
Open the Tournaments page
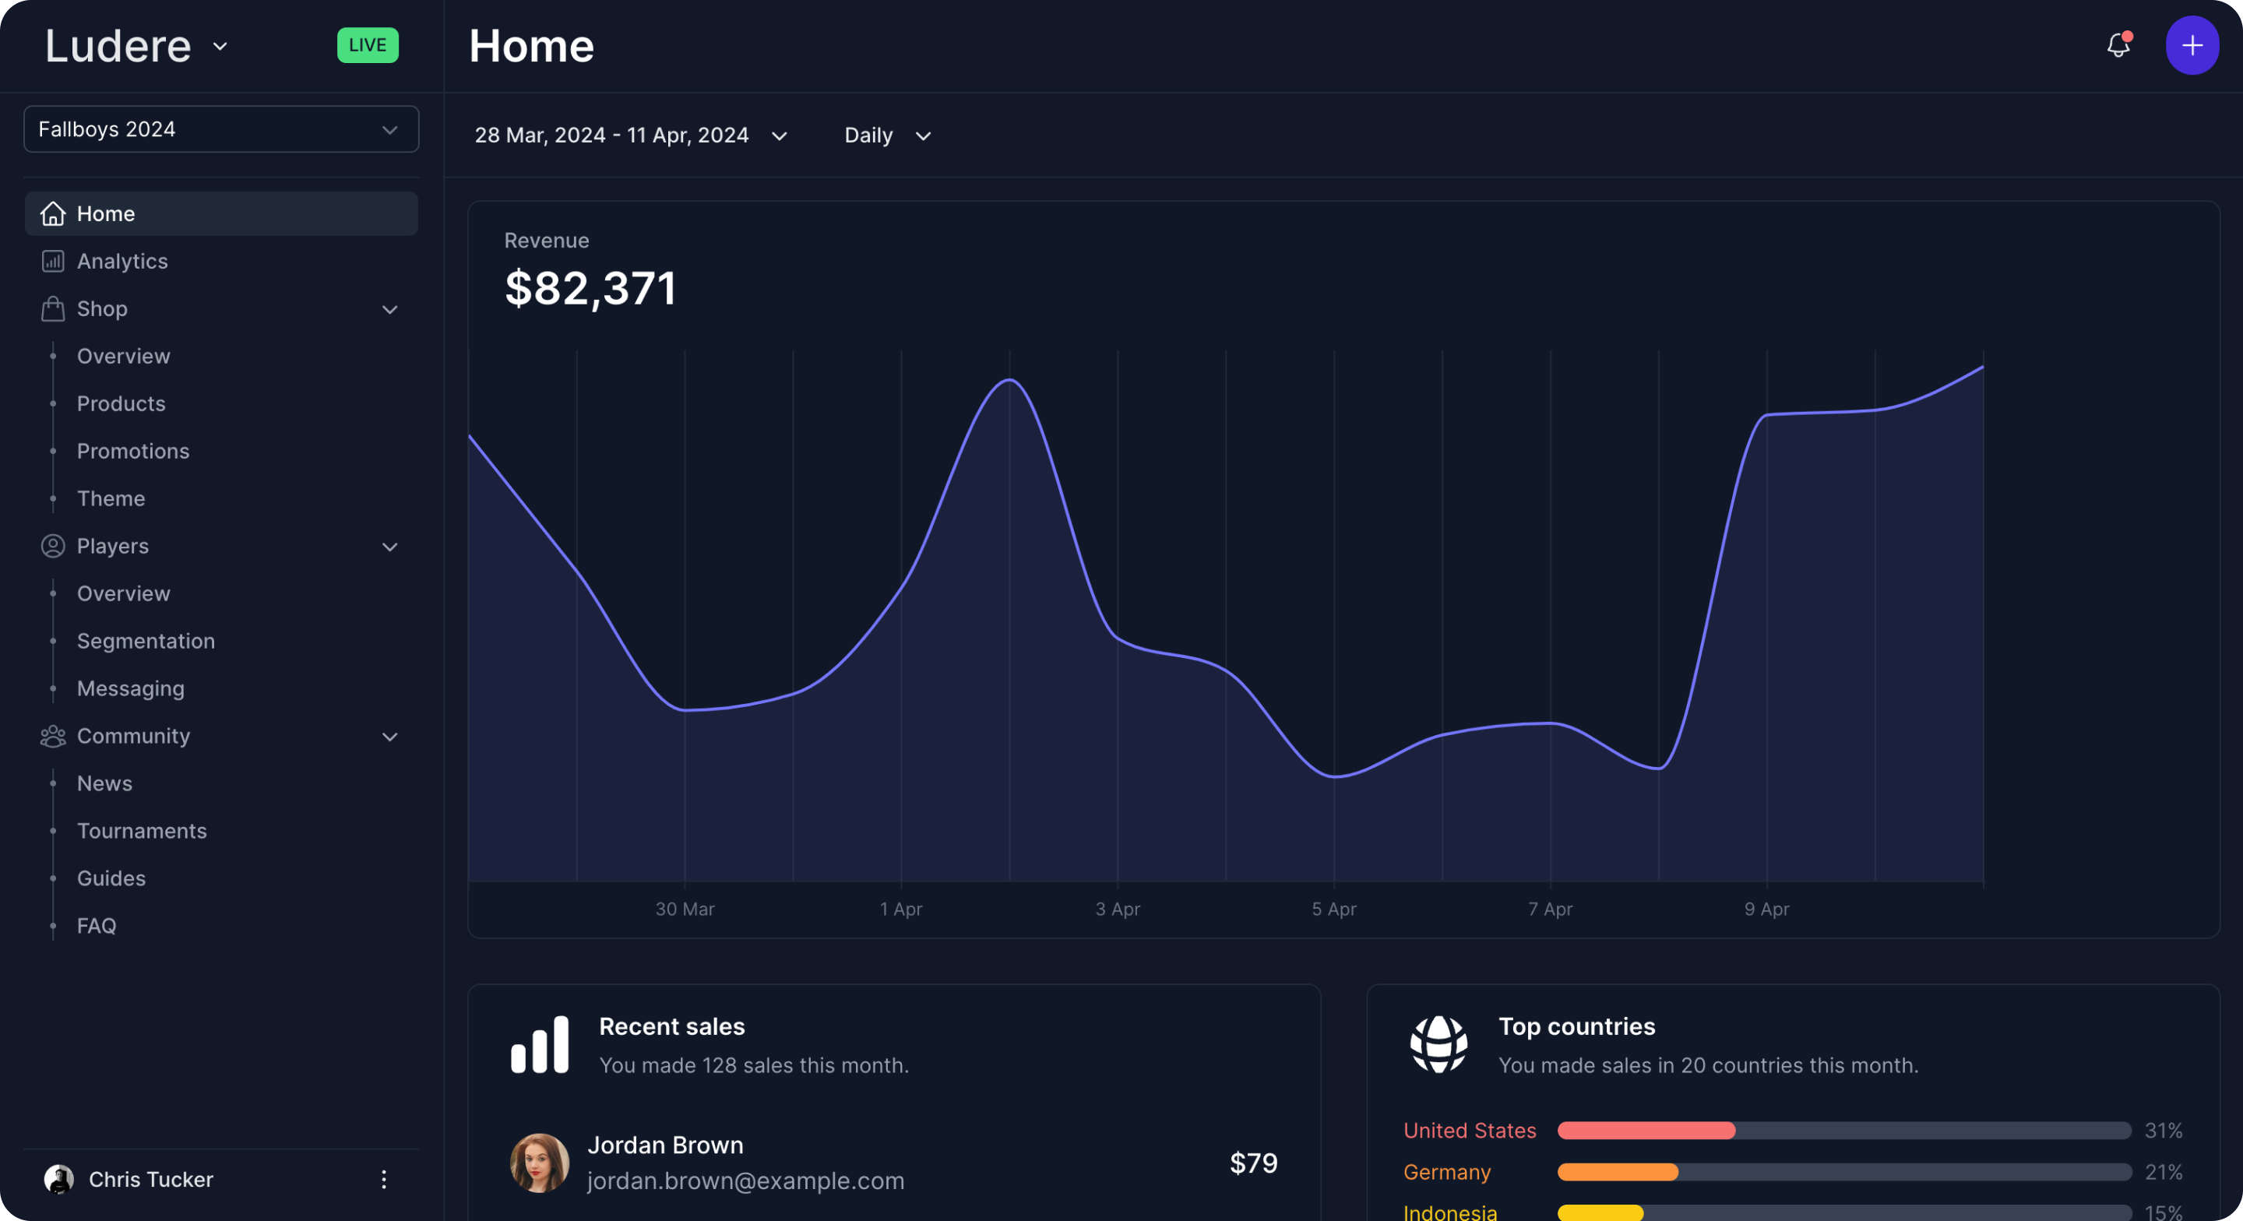coord(142,831)
